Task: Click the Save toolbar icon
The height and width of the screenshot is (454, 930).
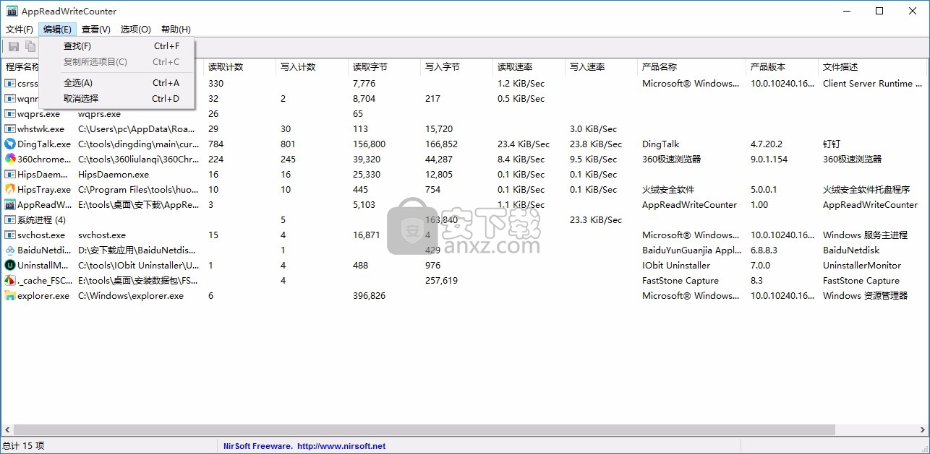Action: (x=13, y=46)
